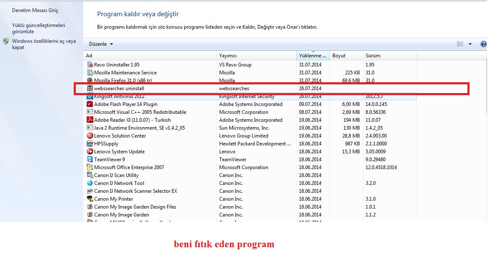Select Lenovo System Update entry name
The image size is (492, 263).
click(119, 152)
